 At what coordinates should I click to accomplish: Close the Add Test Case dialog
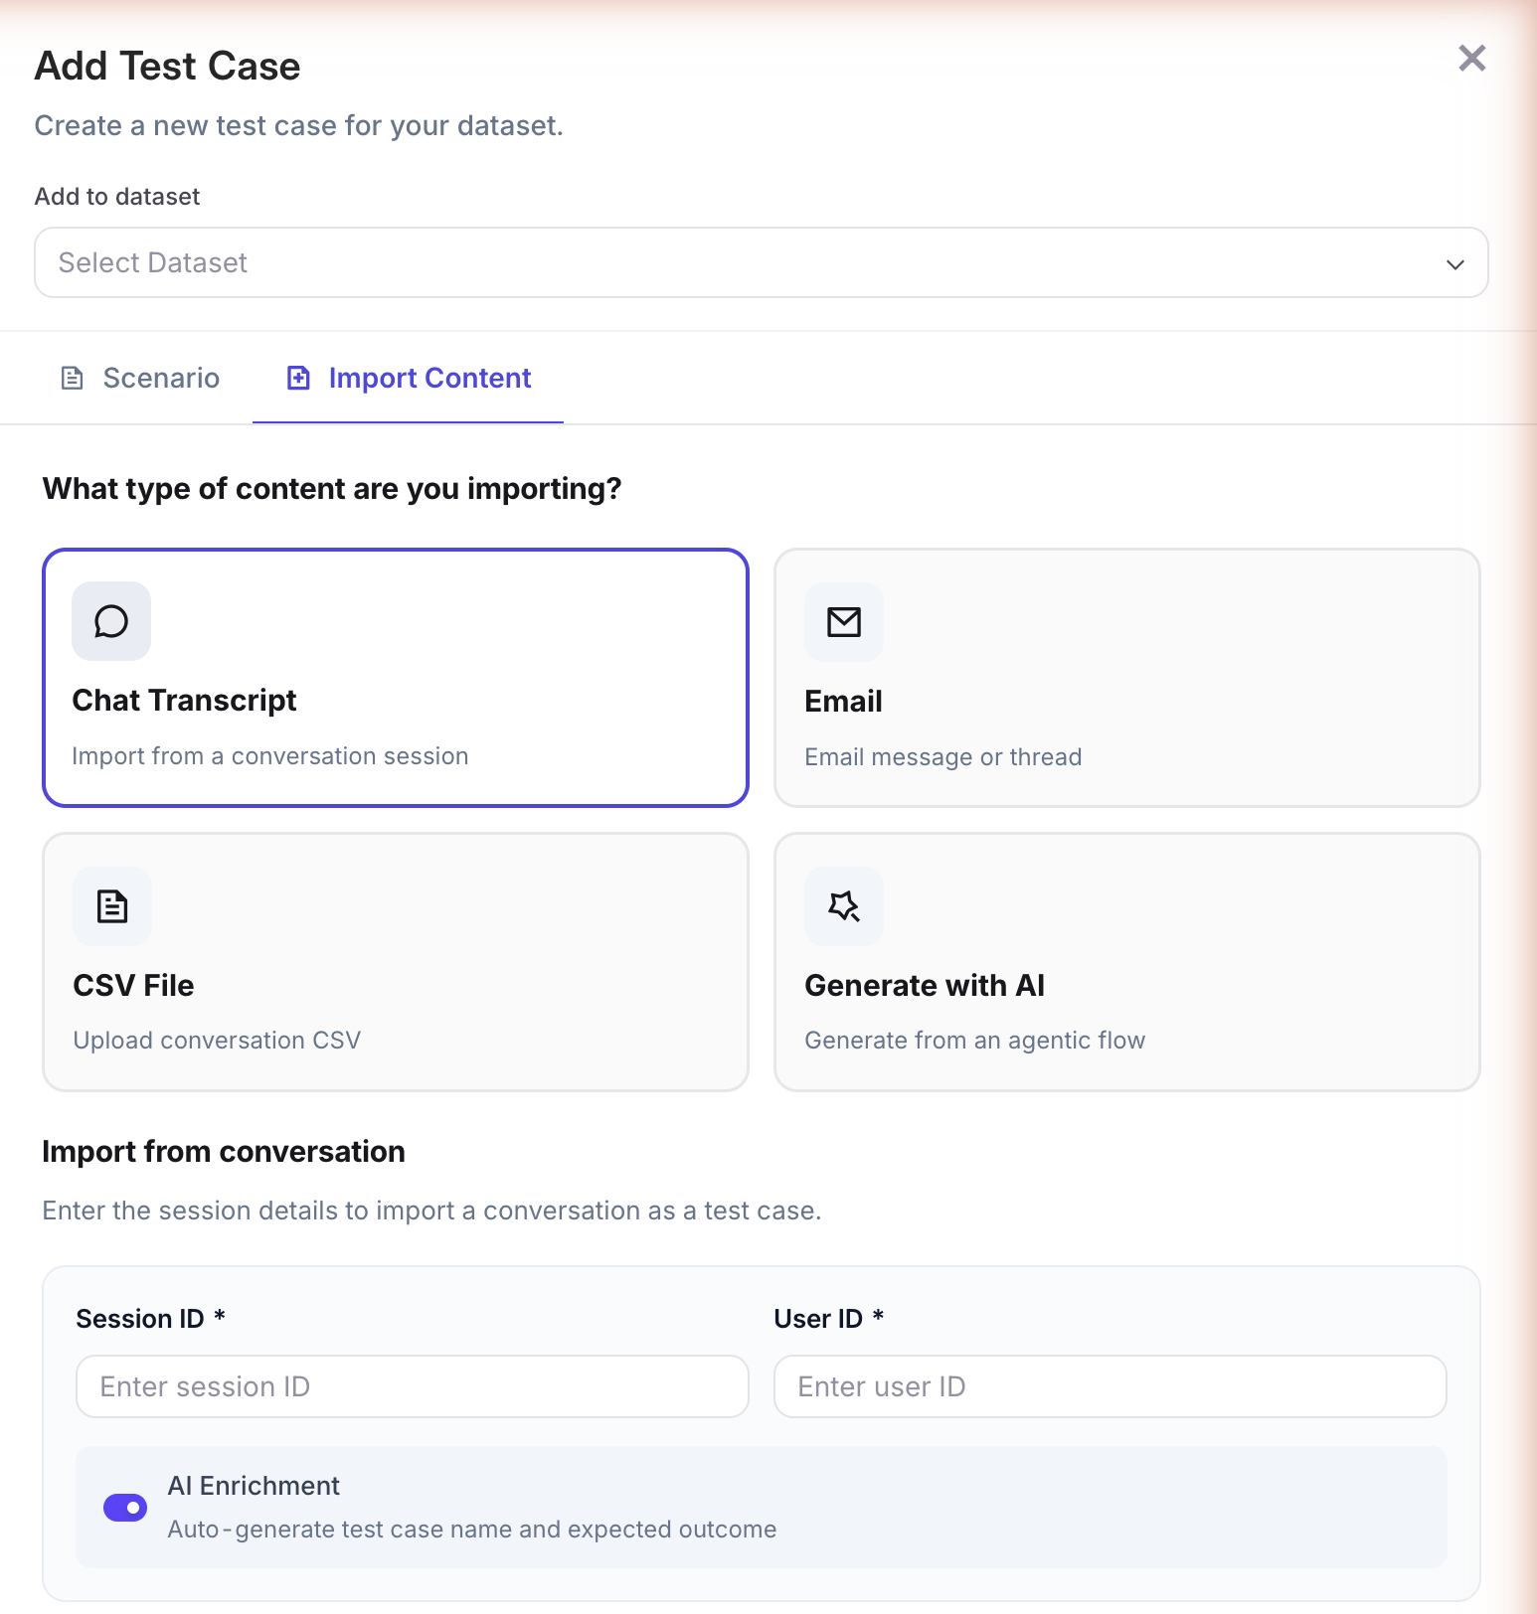pos(1471,59)
